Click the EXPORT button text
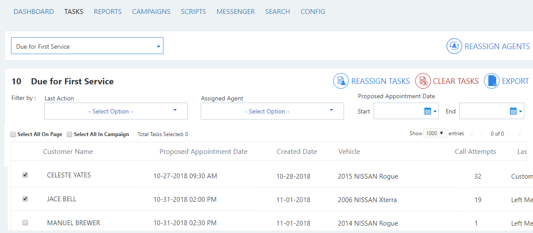Viewport: 533px width, 233px height. [x=516, y=81]
